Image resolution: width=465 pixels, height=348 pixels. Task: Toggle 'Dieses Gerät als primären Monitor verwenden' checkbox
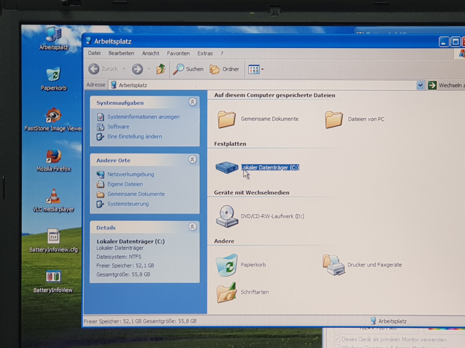coord(337,339)
